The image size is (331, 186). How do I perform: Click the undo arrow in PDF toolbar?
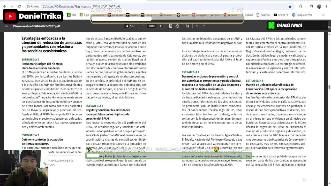tap(197, 26)
